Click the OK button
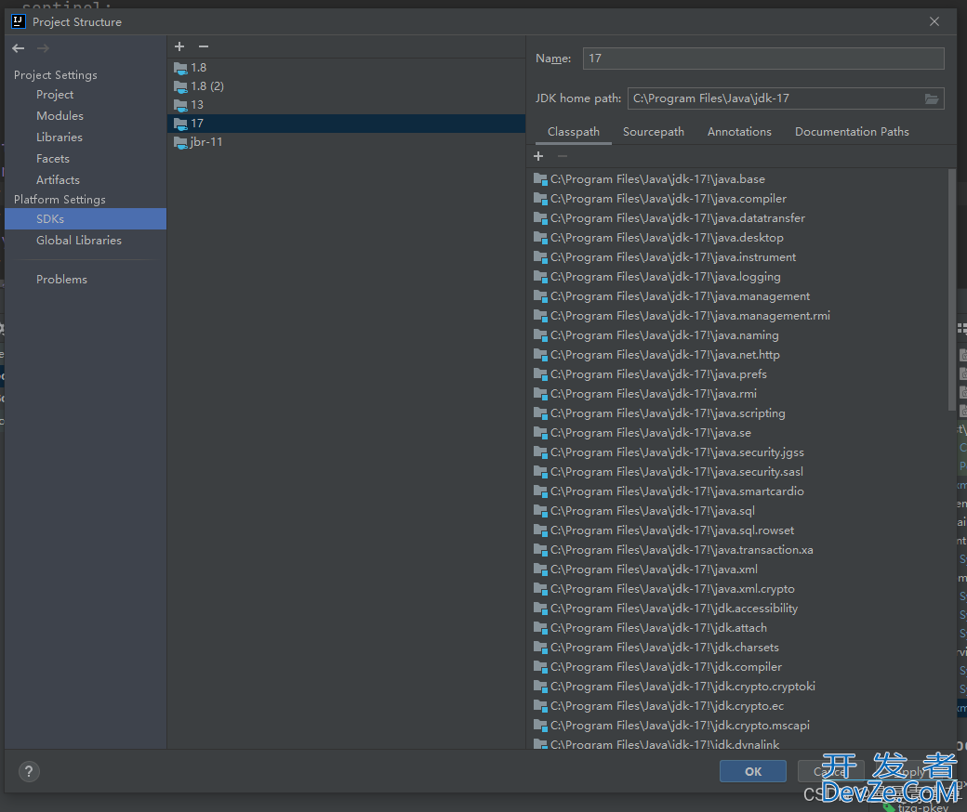The image size is (967, 812). point(753,771)
